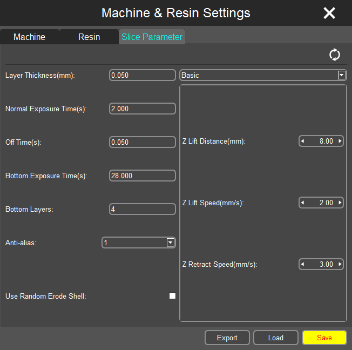Screen dimensions: 352x350
Task: Decrease Z Lift Speed with left arrow
Action: [303, 203]
